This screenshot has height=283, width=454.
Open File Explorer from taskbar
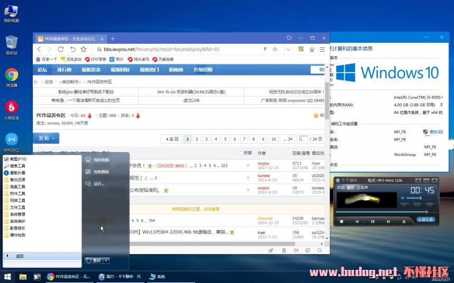click(x=23, y=277)
